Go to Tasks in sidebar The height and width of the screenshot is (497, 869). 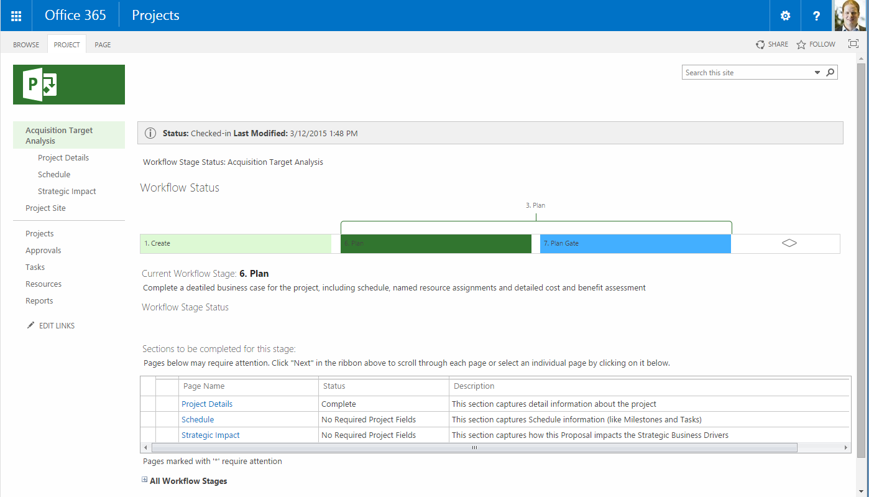[35, 267]
